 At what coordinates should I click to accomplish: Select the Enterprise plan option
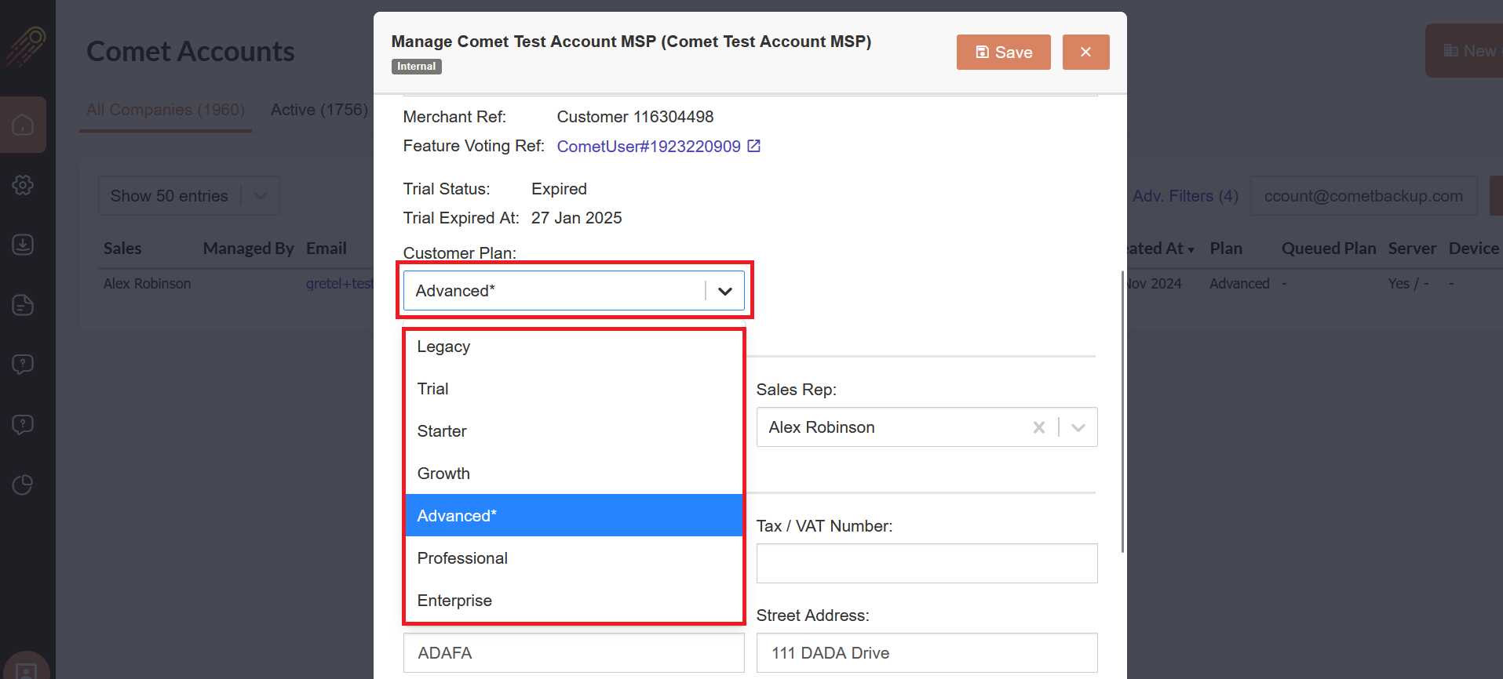point(574,601)
